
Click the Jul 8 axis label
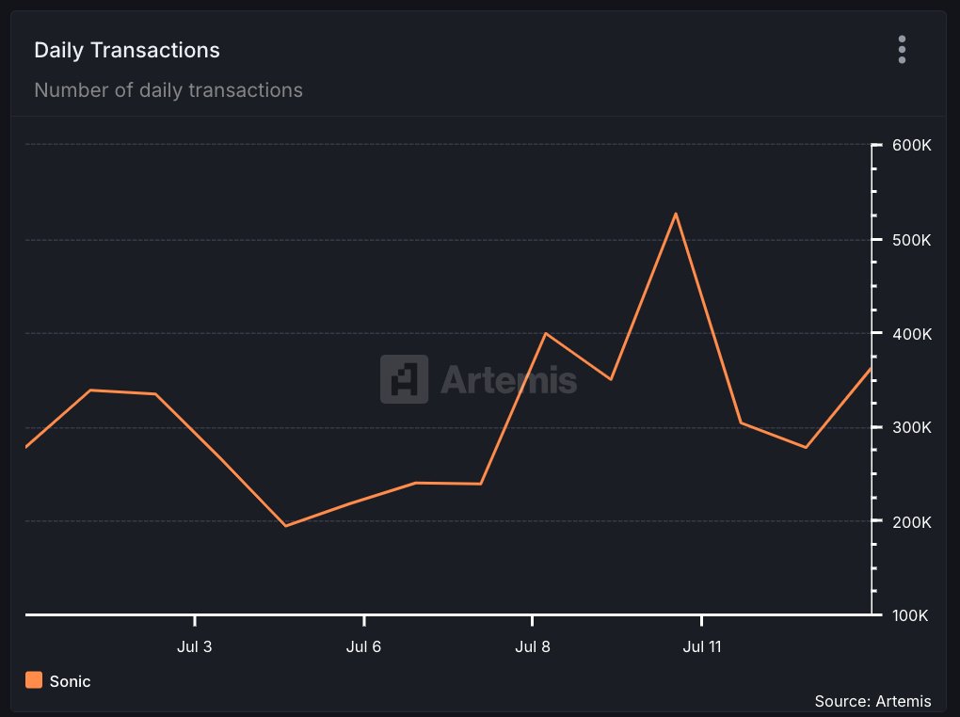[x=533, y=646]
